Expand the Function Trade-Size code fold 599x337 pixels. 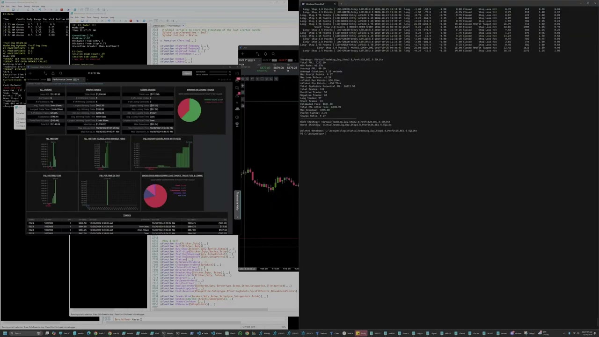click(x=161, y=296)
